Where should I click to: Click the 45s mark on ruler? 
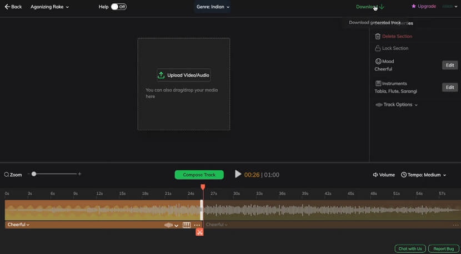(x=350, y=194)
